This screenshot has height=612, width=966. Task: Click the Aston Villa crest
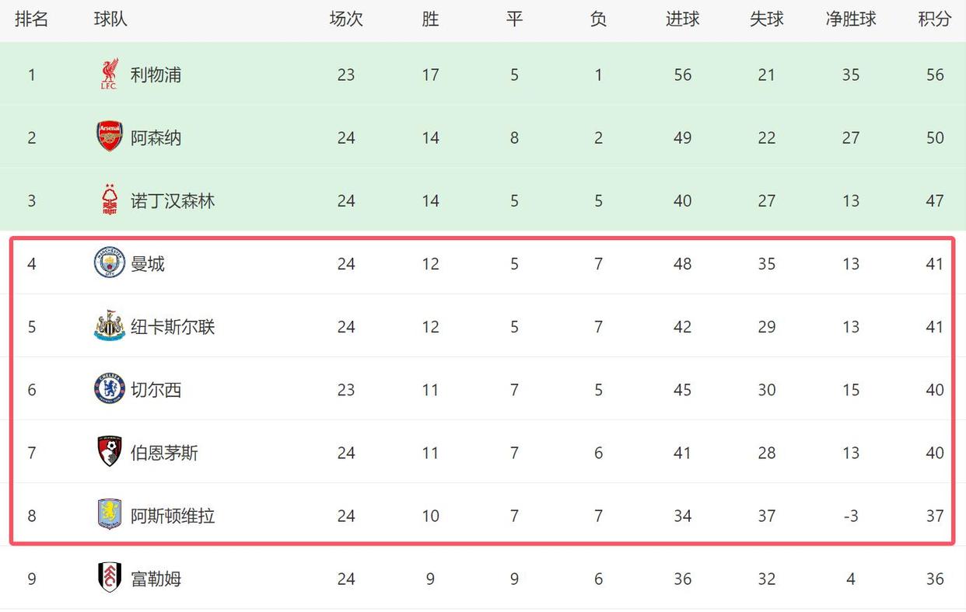pyautogui.click(x=110, y=515)
